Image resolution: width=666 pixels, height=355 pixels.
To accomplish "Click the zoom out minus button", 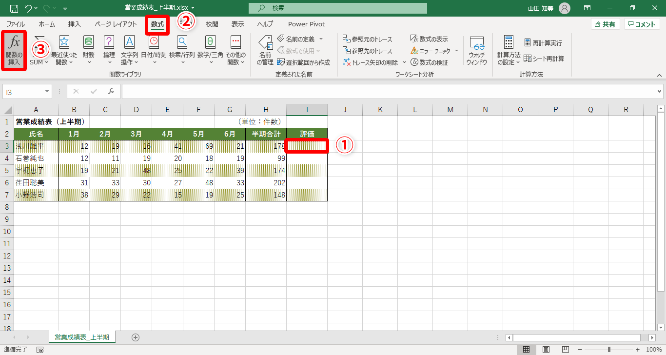I will pos(581,350).
